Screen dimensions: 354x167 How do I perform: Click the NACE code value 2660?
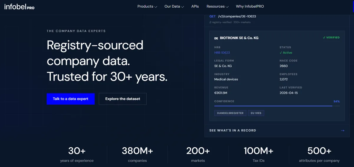pos(283,66)
